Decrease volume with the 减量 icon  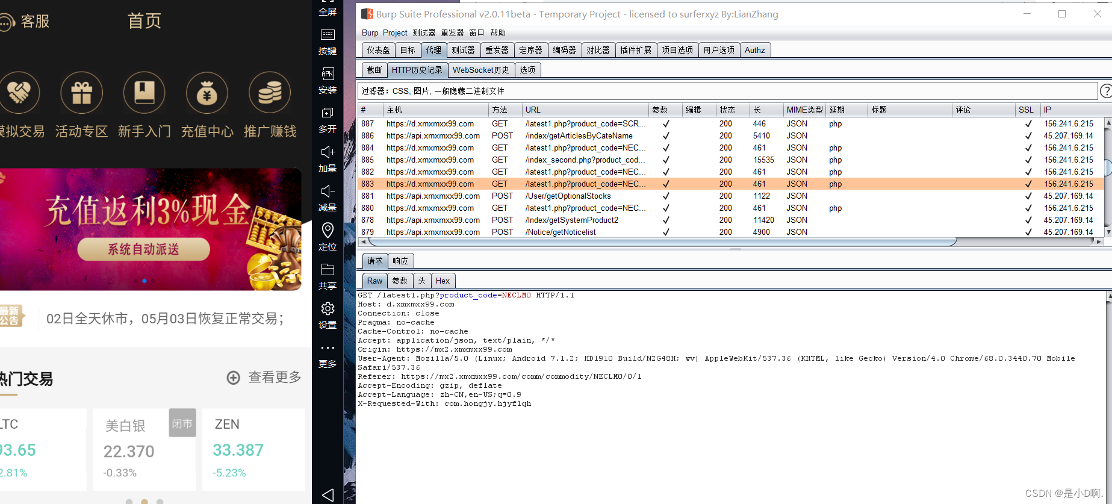[328, 191]
